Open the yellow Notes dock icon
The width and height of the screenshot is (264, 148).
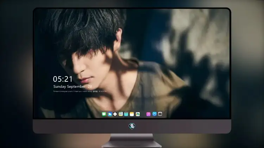(132, 114)
